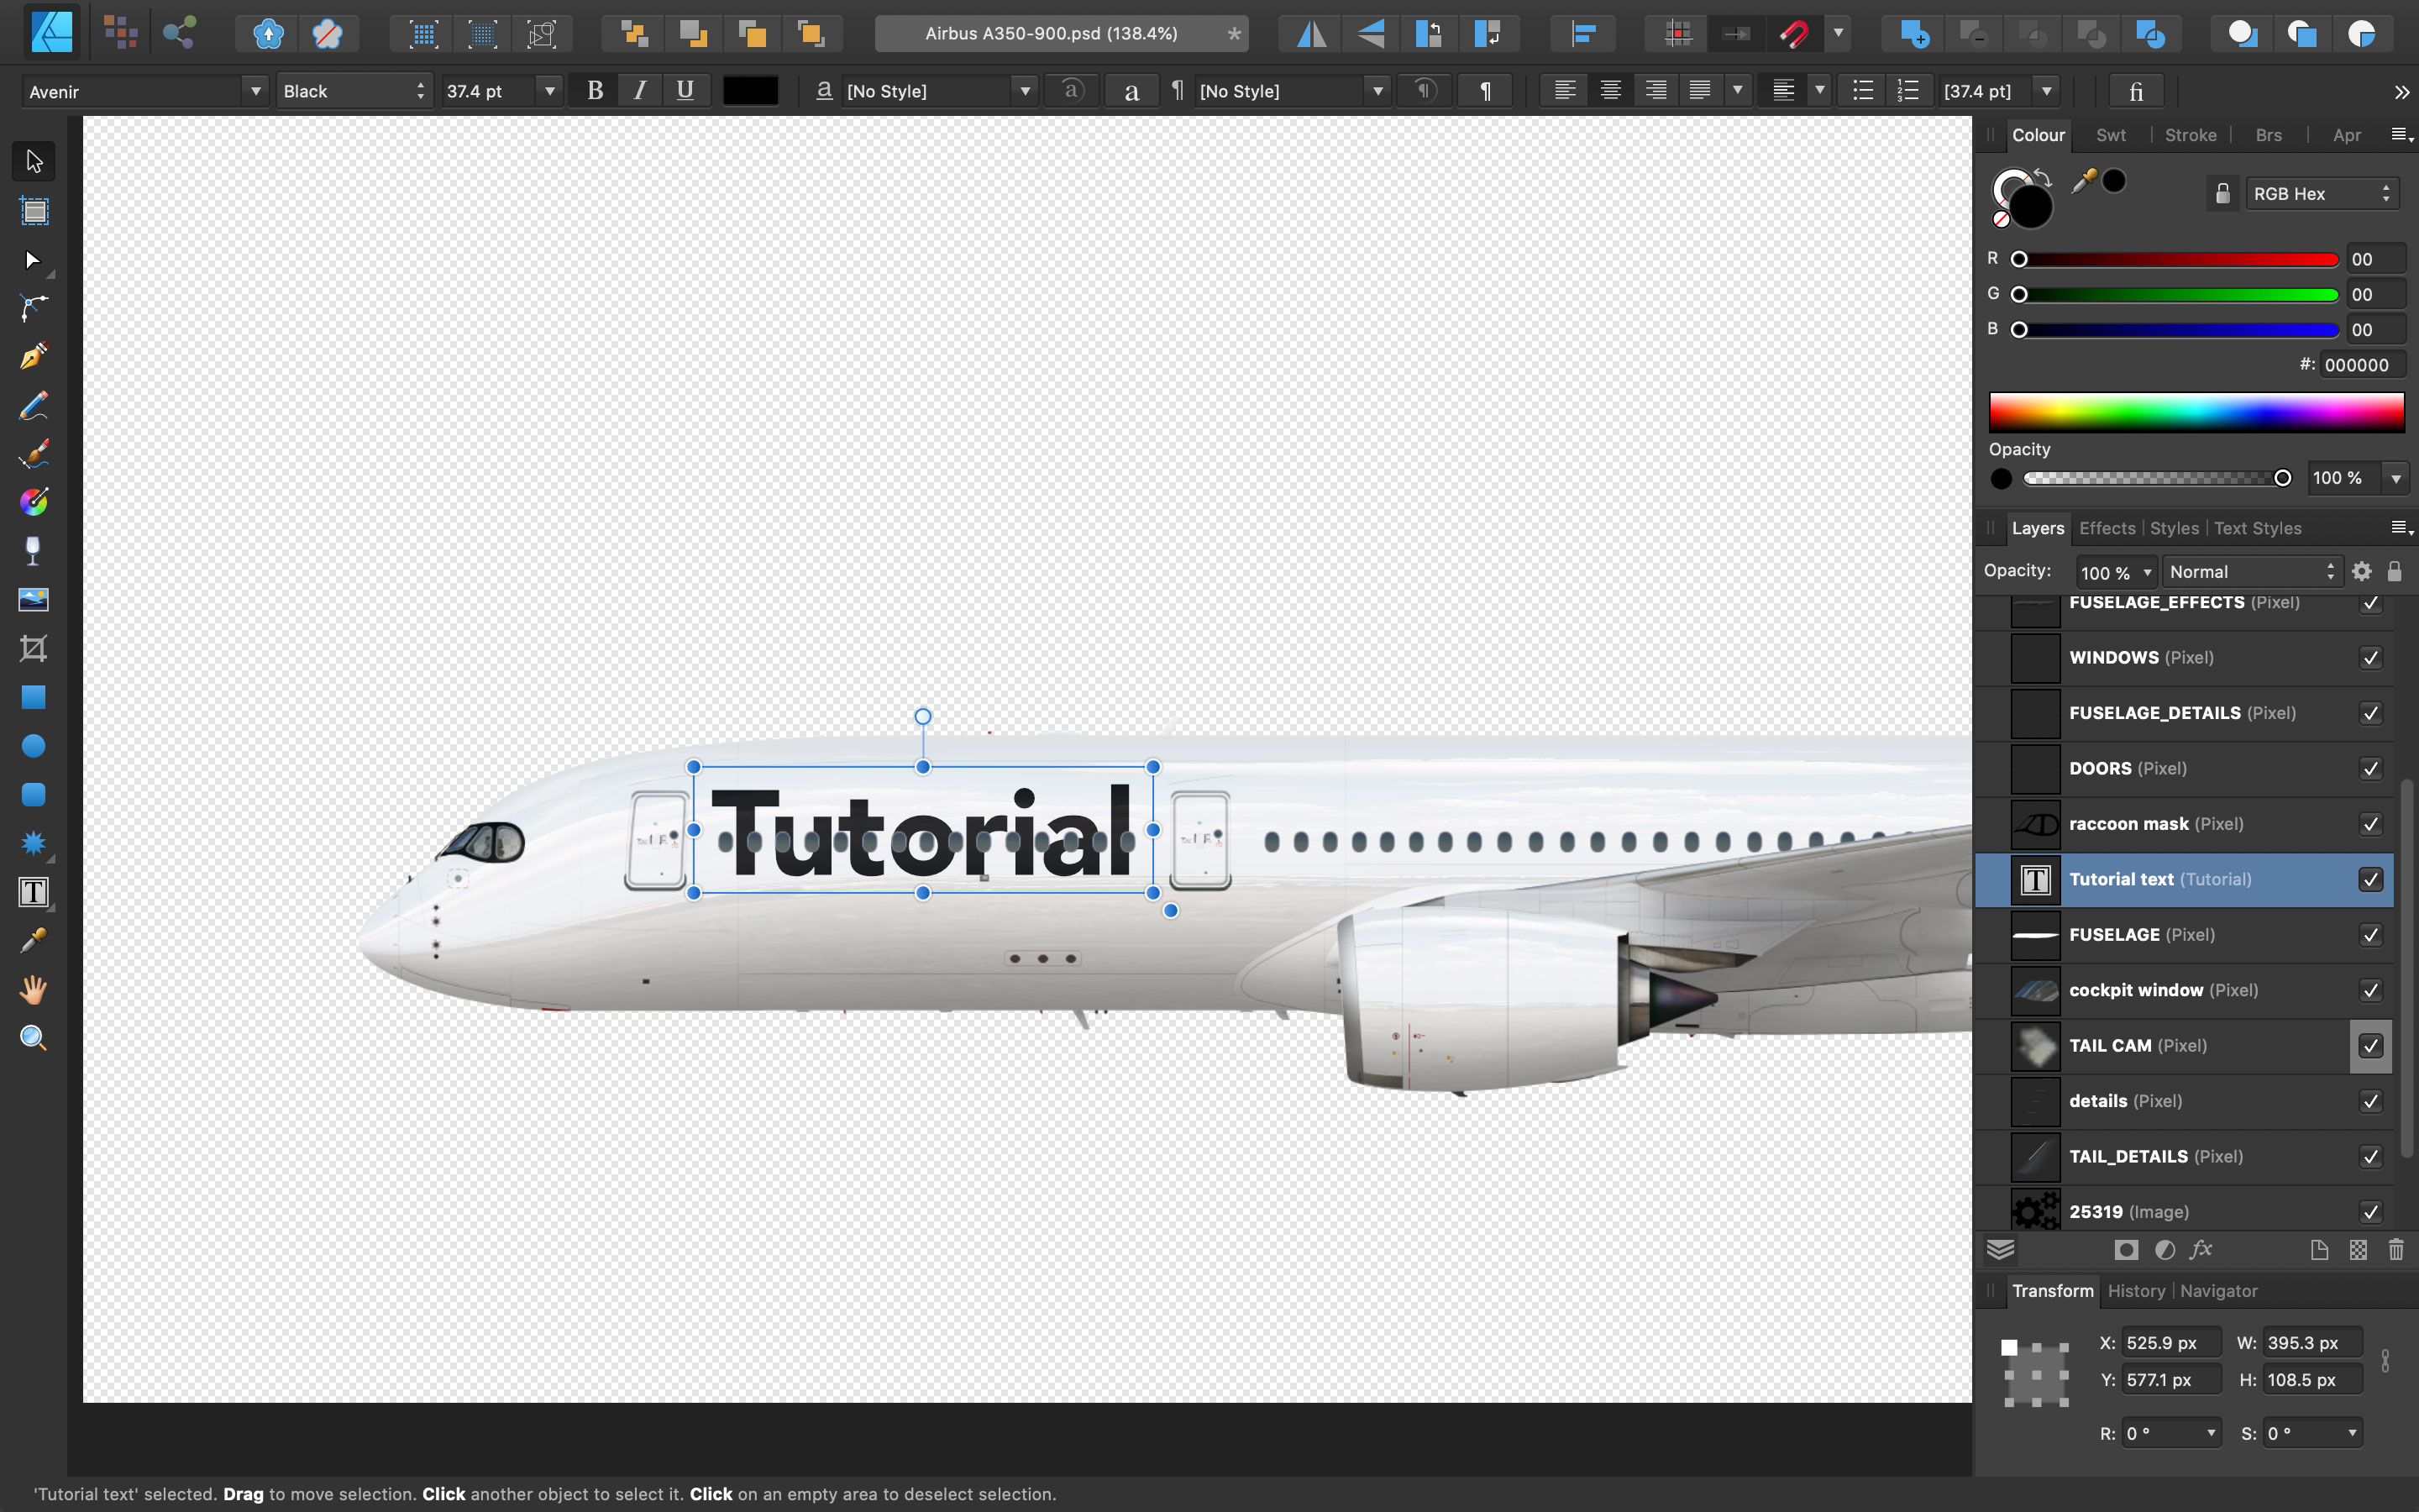This screenshot has width=2419, height=1512.
Task: Uncheck visibility of WINDOWS layer
Action: coord(2370,658)
